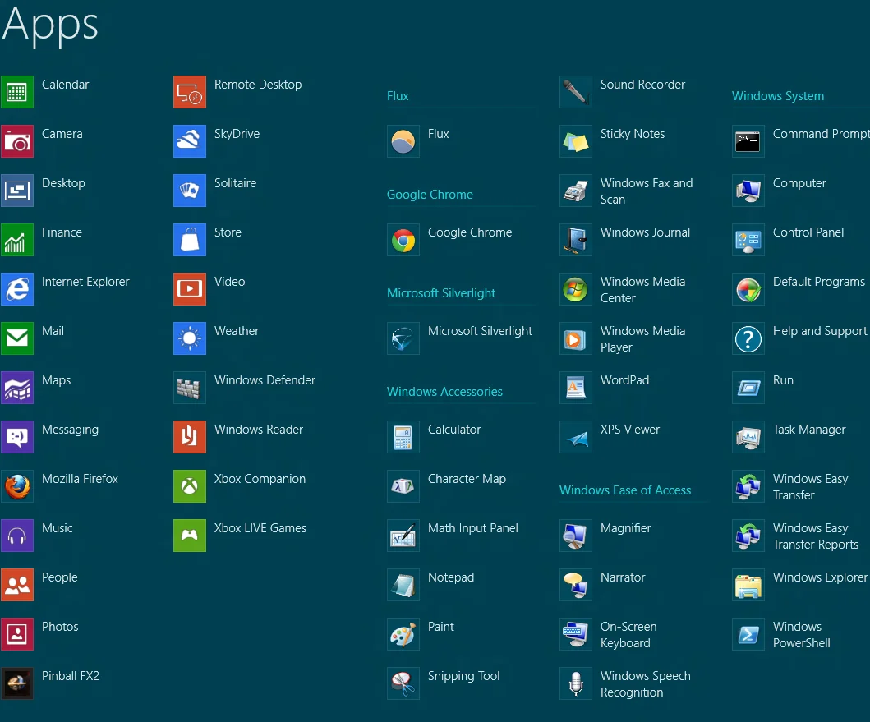
Task: Click the Flux app icon
Action: (x=403, y=141)
